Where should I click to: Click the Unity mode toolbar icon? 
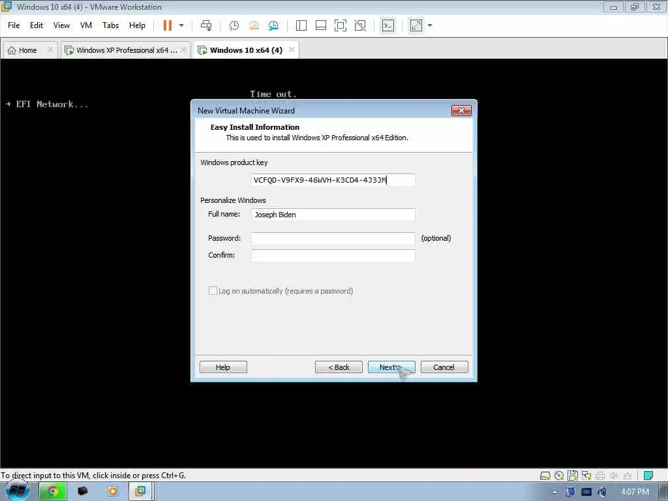pyautogui.click(x=360, y=25)
